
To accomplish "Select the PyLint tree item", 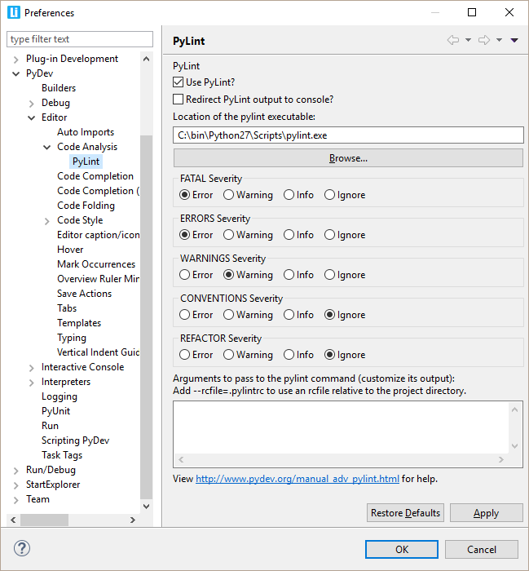I will (x=86, y=162).
